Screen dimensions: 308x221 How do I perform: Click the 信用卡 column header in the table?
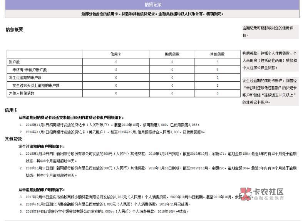coord(116,54)
